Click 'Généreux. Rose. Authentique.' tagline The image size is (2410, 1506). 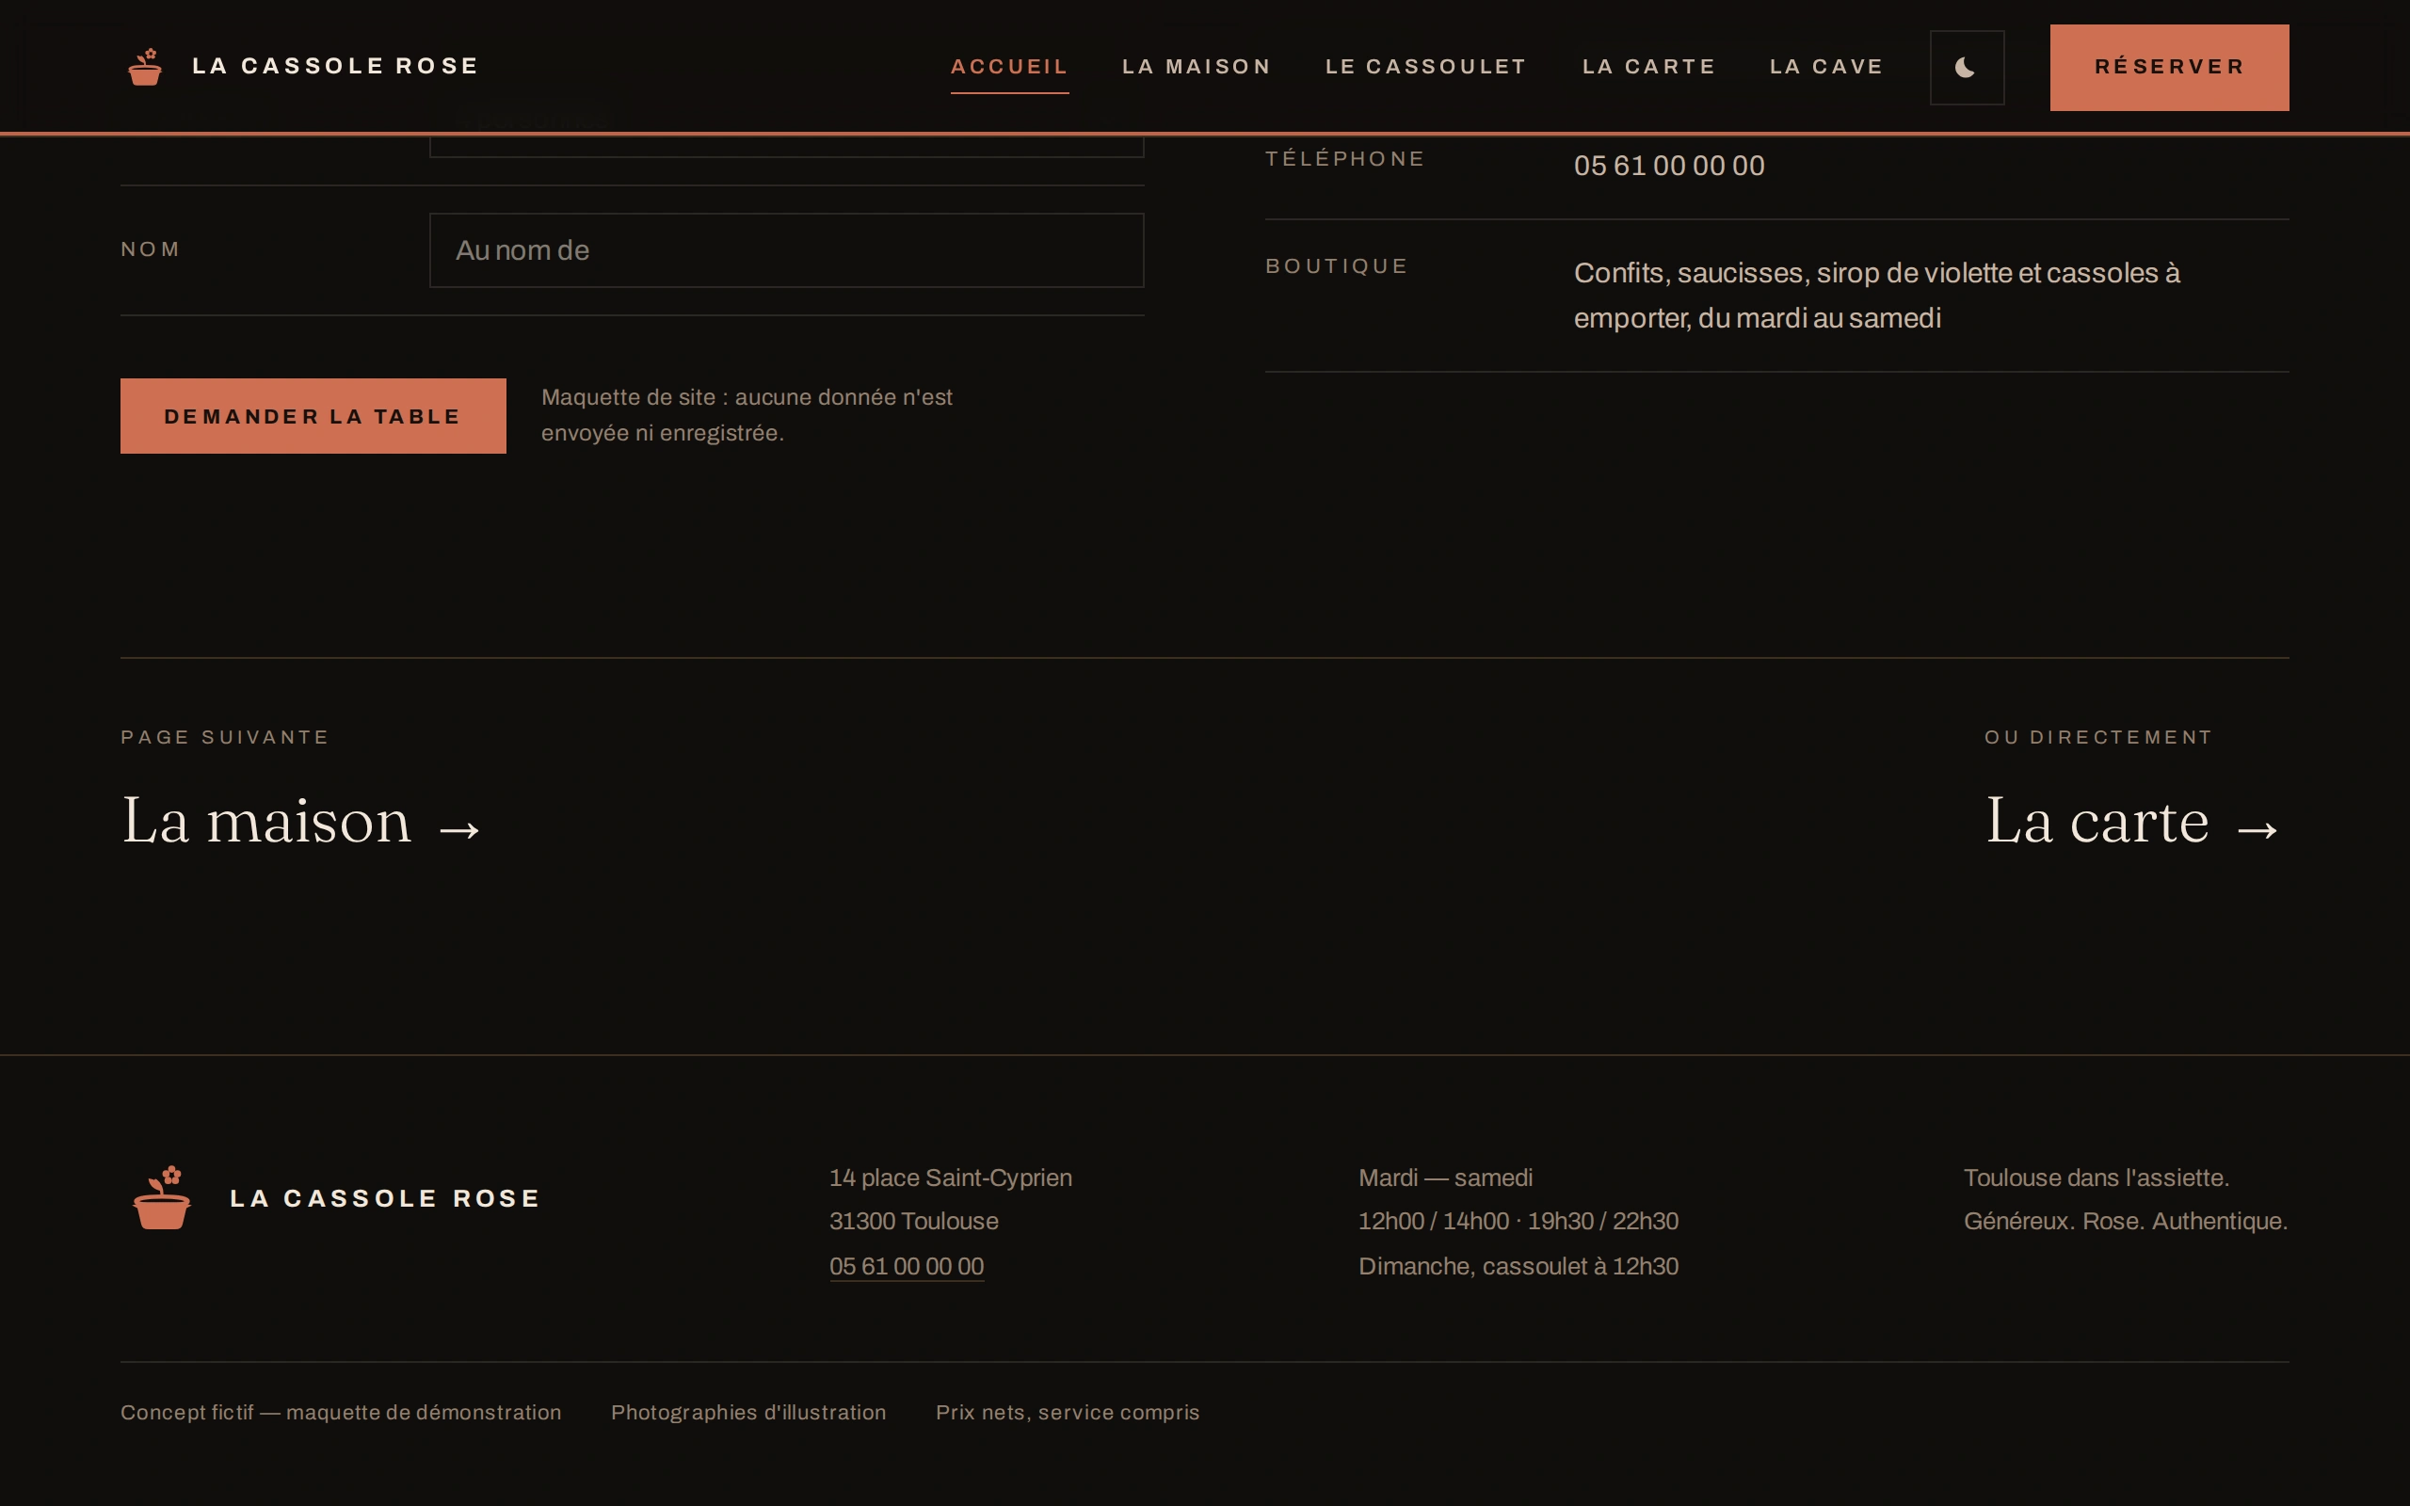point(2125,1221)
